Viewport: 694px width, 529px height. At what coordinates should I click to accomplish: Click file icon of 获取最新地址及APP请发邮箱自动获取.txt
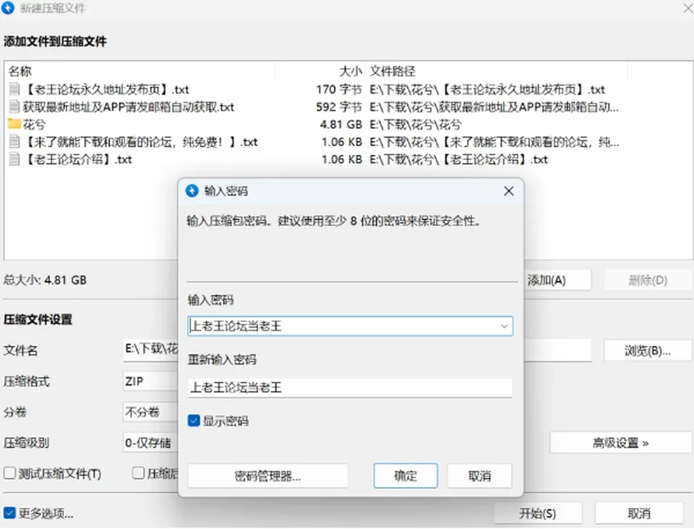[x=14, y=107]
